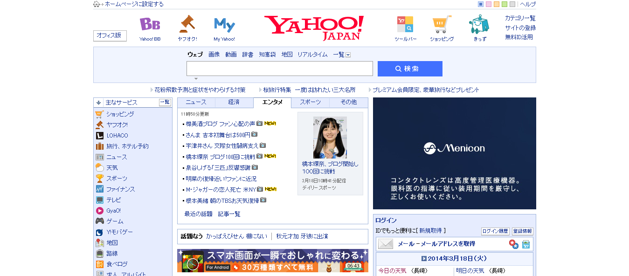Screen dimensions: 629x276
Task: Collapse the 主なサービス panel arrow
Action: (x=98, y=103)
